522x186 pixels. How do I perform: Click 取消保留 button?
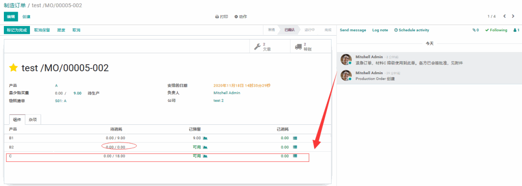[x=42, y=30]
